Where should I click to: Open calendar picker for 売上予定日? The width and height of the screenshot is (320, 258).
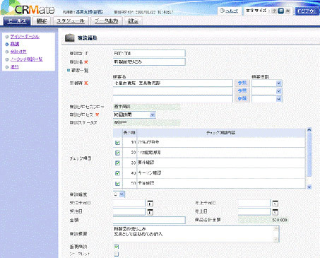(275, 204)
